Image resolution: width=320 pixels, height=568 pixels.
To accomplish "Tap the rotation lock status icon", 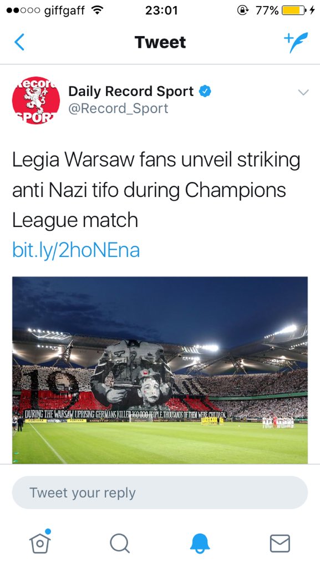I will (x=242, y=10).
